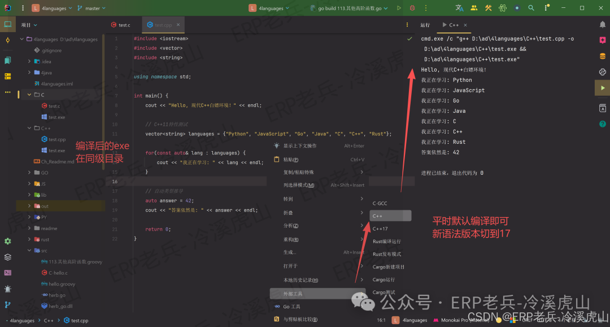Click the build hammer tools icon
This screenshot has width=610, height=327.
[x=488, y=8]
